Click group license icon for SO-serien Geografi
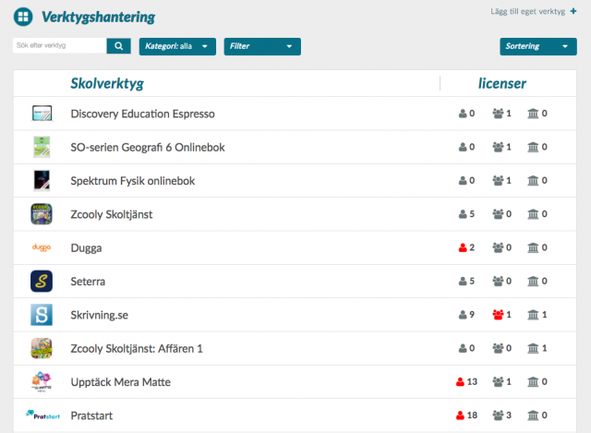This screenshot has width=591, height=433. (498, 147)
